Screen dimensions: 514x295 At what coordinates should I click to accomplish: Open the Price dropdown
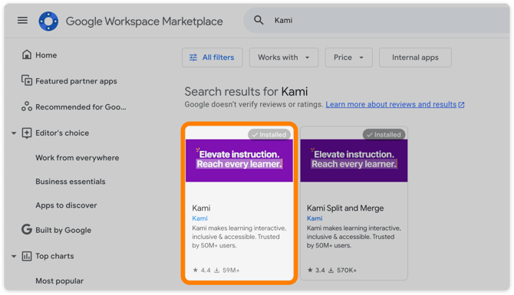348,57
